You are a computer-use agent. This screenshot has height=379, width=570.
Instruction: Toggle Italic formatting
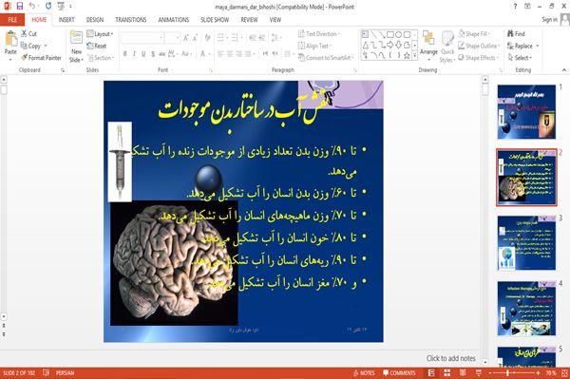[134, 54]
